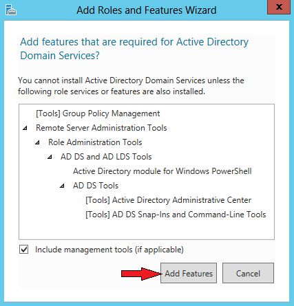Viewport: 294px width, 306px height.
Task: Uncheck Include management tools checkbox
Action: click(x=24, y=250)
